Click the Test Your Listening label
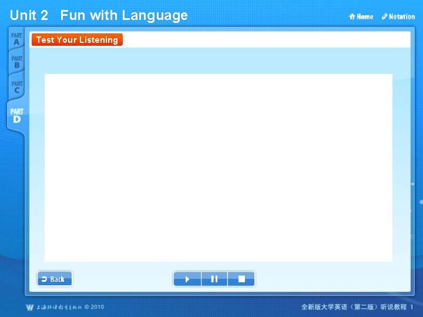Screen dimensions: 423x317 tap(77, 40)
